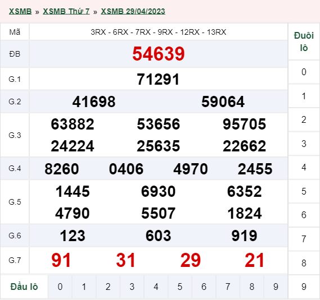Select Đuôi lô digit 2
Viewport: 320px width, 300px height.
(x=304, y=119)
